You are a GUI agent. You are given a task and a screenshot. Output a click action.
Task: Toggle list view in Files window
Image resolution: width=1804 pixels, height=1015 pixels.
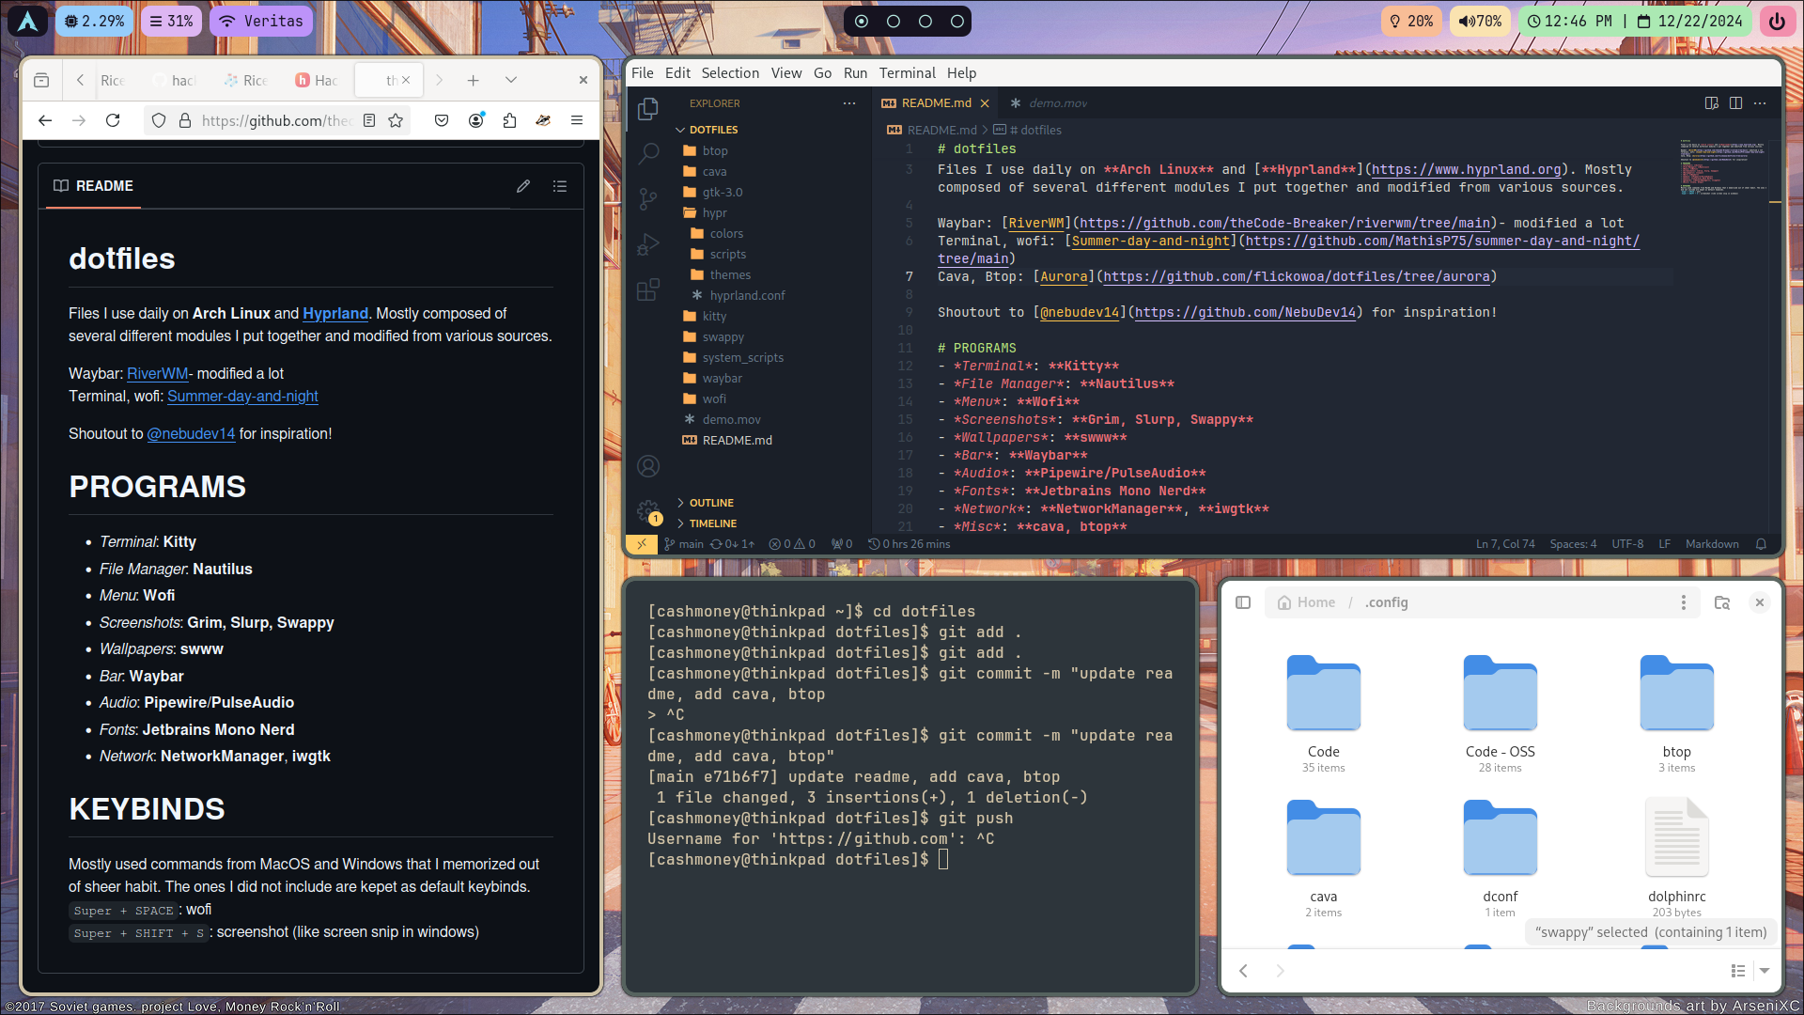(x=1738, y=971)
